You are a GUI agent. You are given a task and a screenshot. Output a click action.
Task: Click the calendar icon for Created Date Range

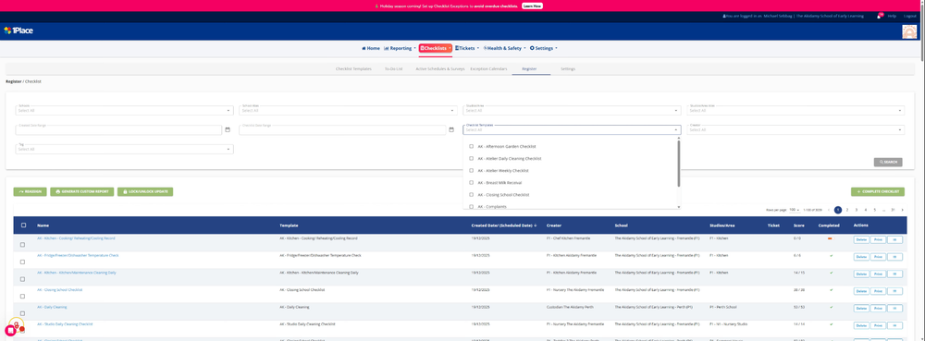point(228,129)
